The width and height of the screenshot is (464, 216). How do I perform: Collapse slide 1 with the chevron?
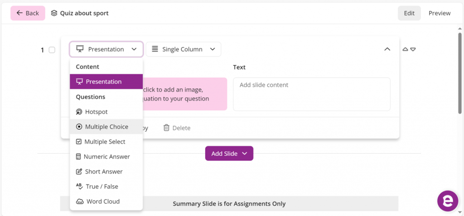[x=387, y=49]
